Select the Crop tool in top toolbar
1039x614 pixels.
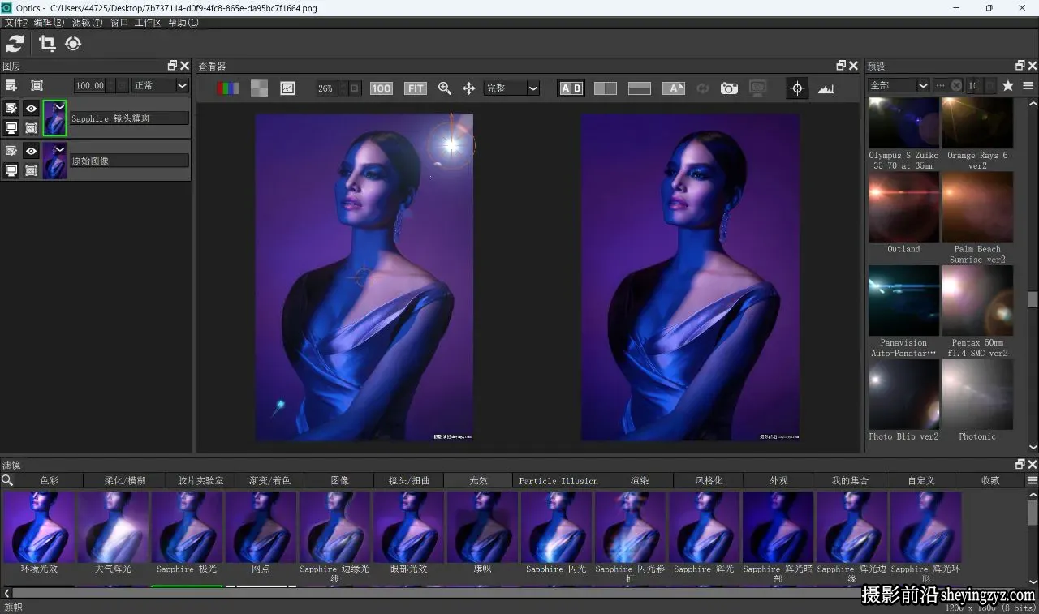click(x=47, y=44)
